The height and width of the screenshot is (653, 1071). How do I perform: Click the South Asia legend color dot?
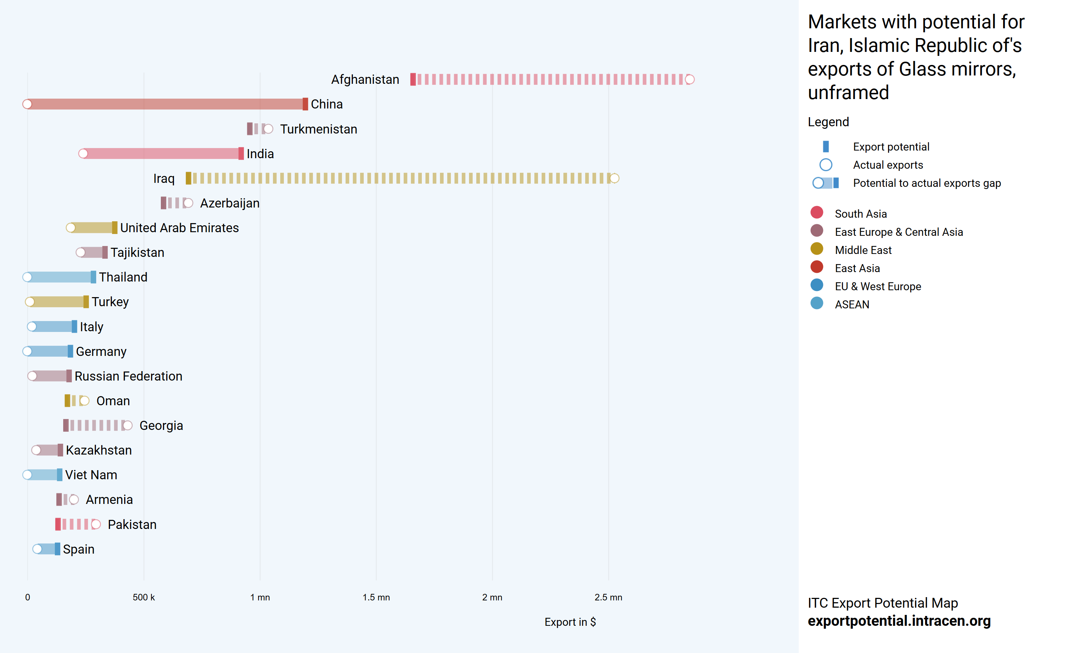817,213
